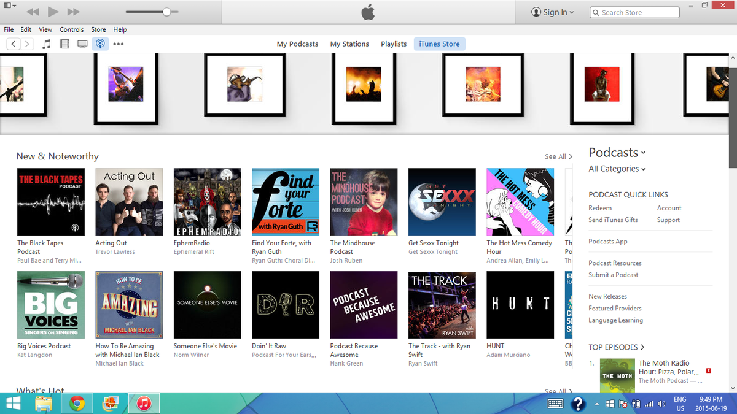Open Get Sexxx Tonight artwork
Image resolution: width=737 pixels, height=414 pixels.
point(442,202)
